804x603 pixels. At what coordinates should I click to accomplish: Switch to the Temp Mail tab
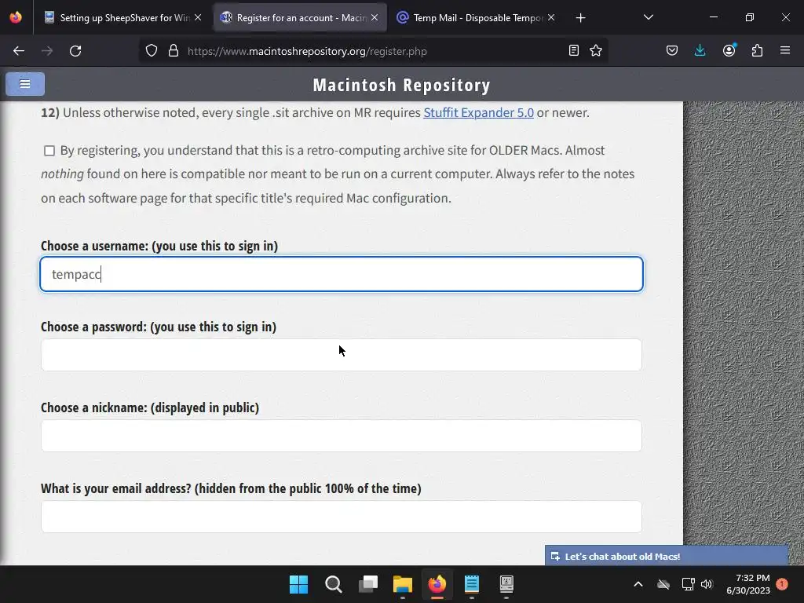pyautogui.click(x=475, y=17)
